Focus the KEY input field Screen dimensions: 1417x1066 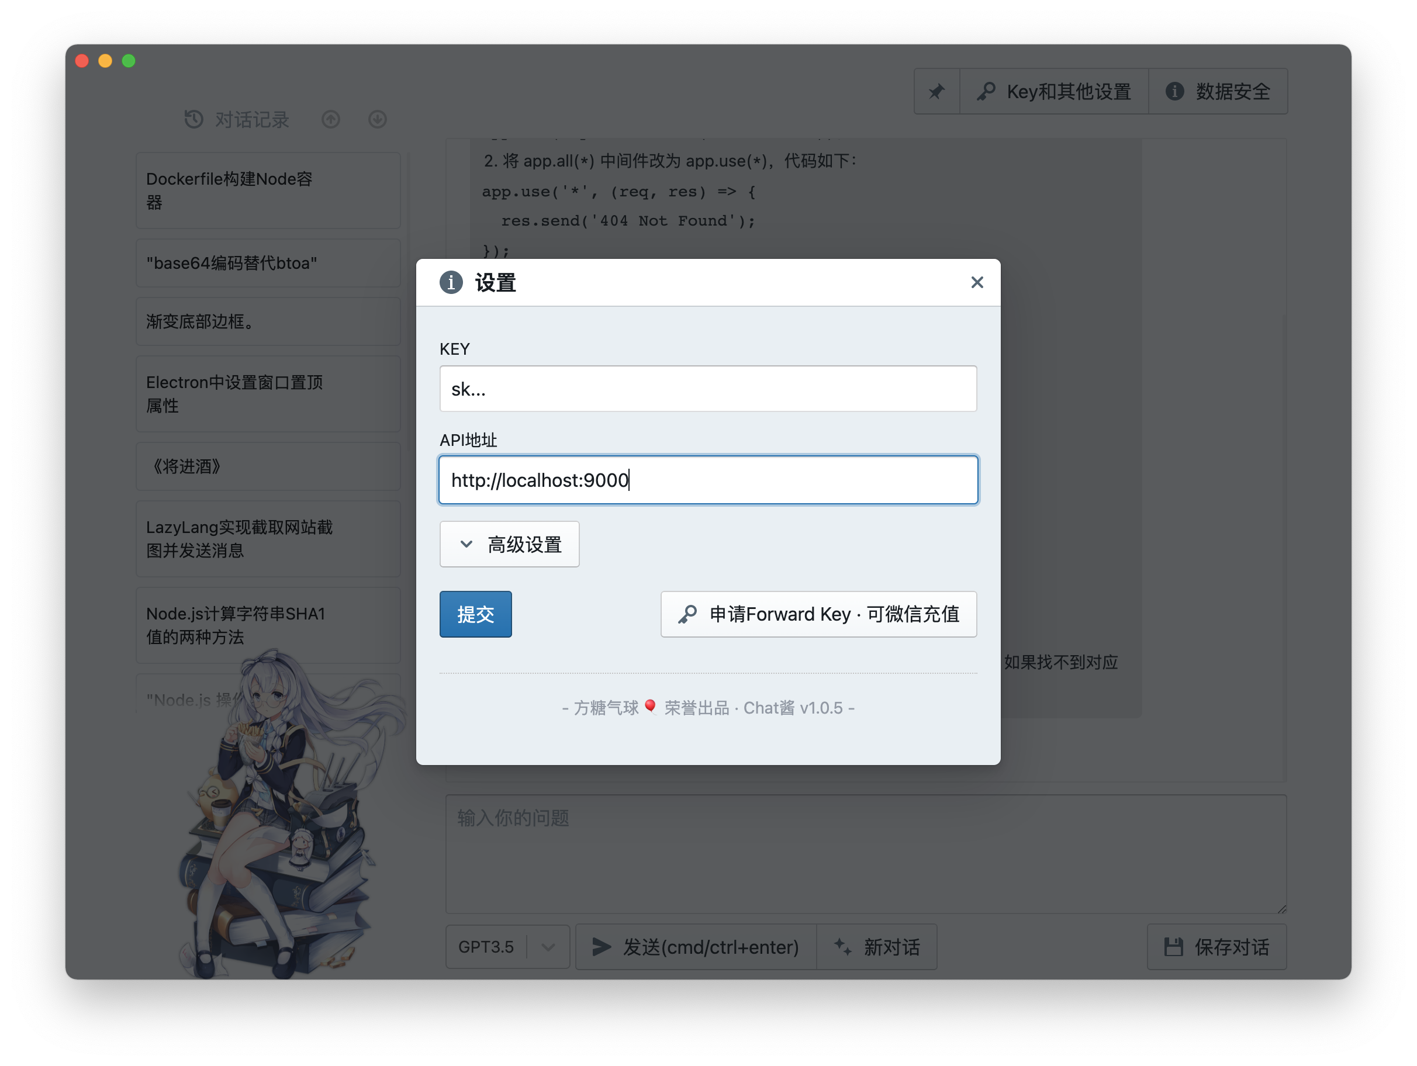[708, 389]
